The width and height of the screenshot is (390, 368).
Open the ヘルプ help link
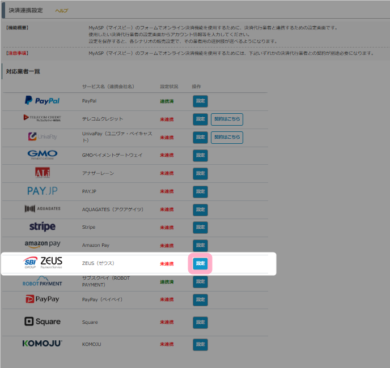coord(61,11)
